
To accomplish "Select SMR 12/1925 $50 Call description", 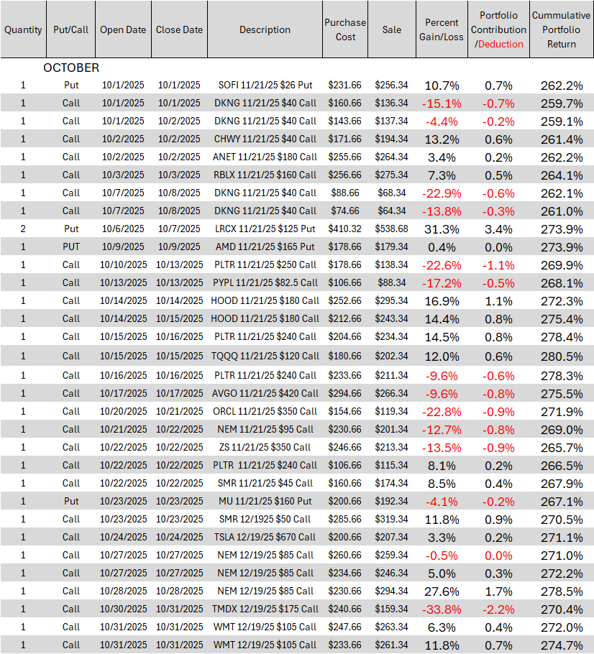I will 265,519.
